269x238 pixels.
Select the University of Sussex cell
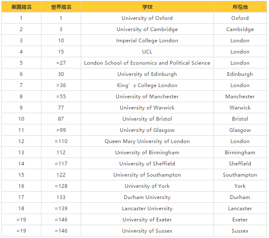point(147,231)
